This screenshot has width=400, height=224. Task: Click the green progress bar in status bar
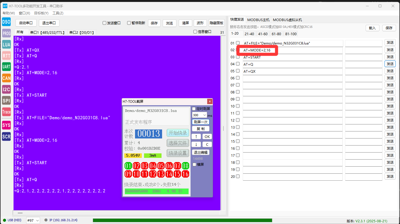click(182, 220)
